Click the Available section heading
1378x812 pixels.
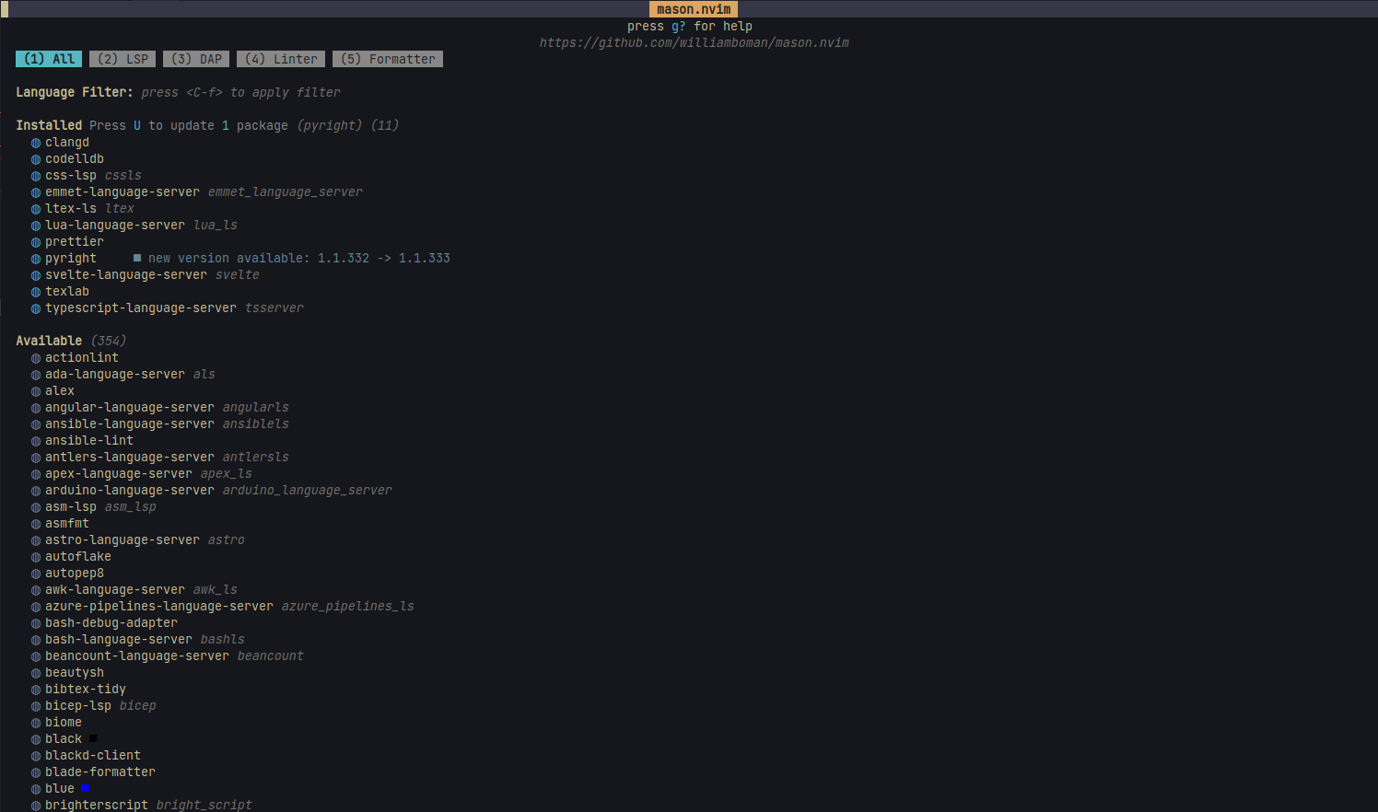[x=49, y=341]
